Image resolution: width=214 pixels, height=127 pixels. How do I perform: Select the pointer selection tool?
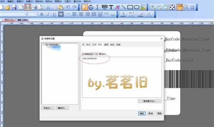84,7
